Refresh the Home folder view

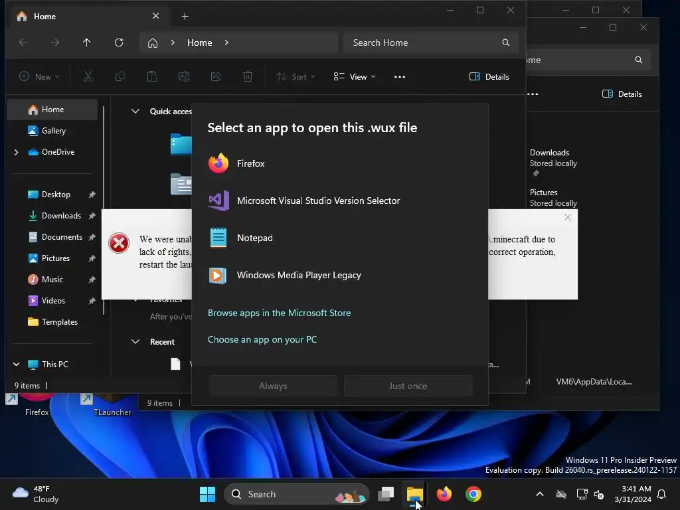119,42
